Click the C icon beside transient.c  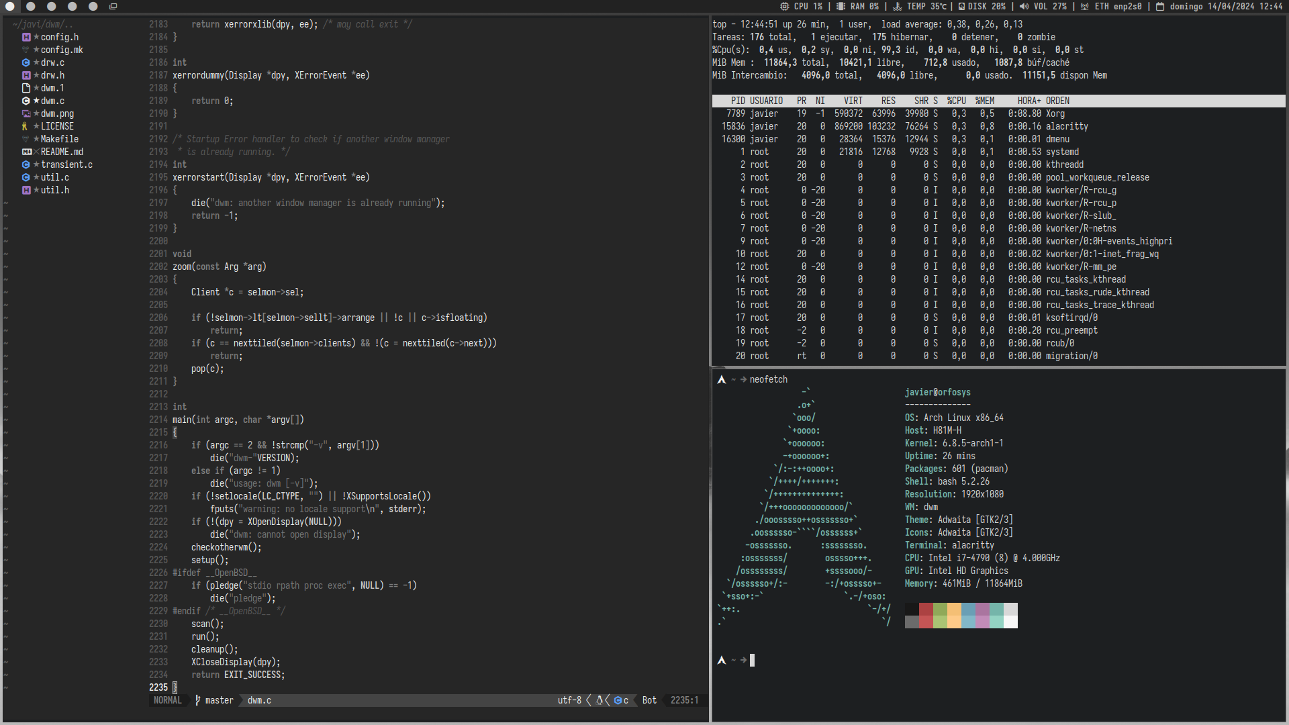pyautogui.click(x=26, y=164)
